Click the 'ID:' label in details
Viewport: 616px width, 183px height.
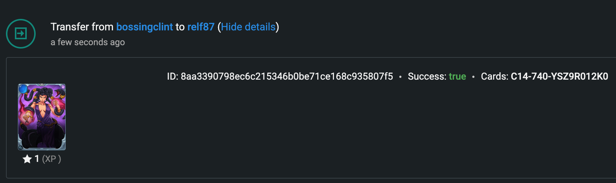pyautogui.click(x=172, y=77)
